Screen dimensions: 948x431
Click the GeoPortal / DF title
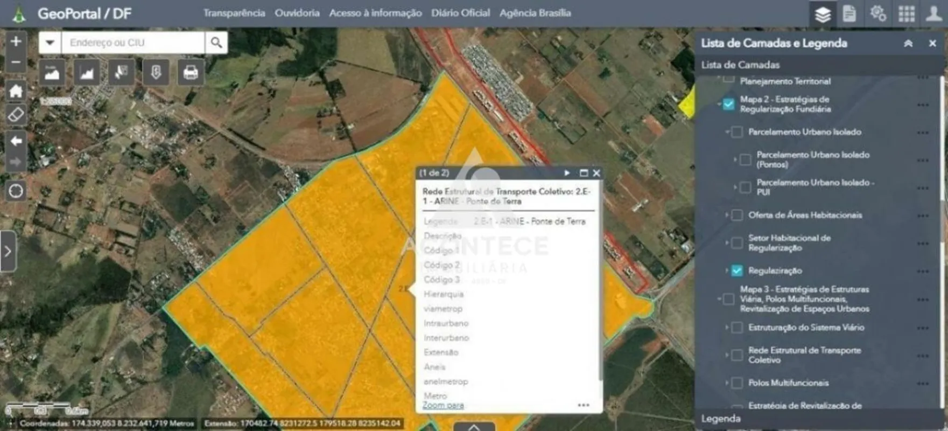[85, 14]
